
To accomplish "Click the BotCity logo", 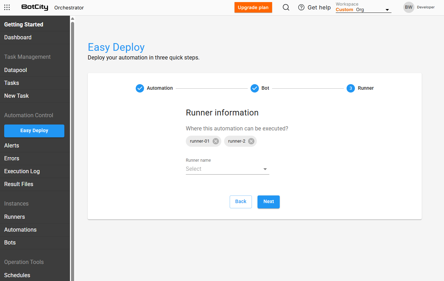I will pyautogui.click(x=35, y=7).
